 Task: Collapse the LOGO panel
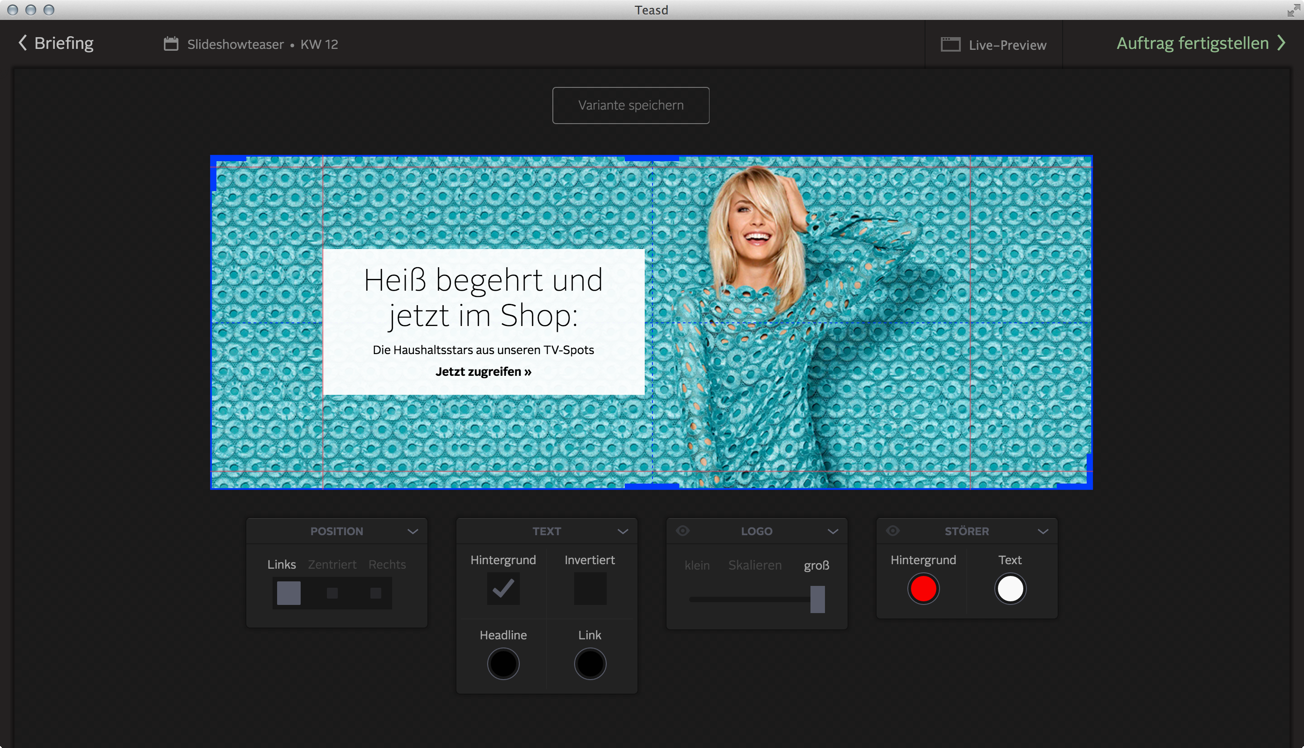tap(833, 531)
